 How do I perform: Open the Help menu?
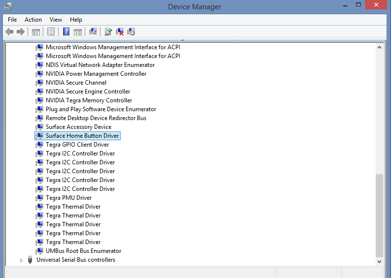click(x=76, y=20)
